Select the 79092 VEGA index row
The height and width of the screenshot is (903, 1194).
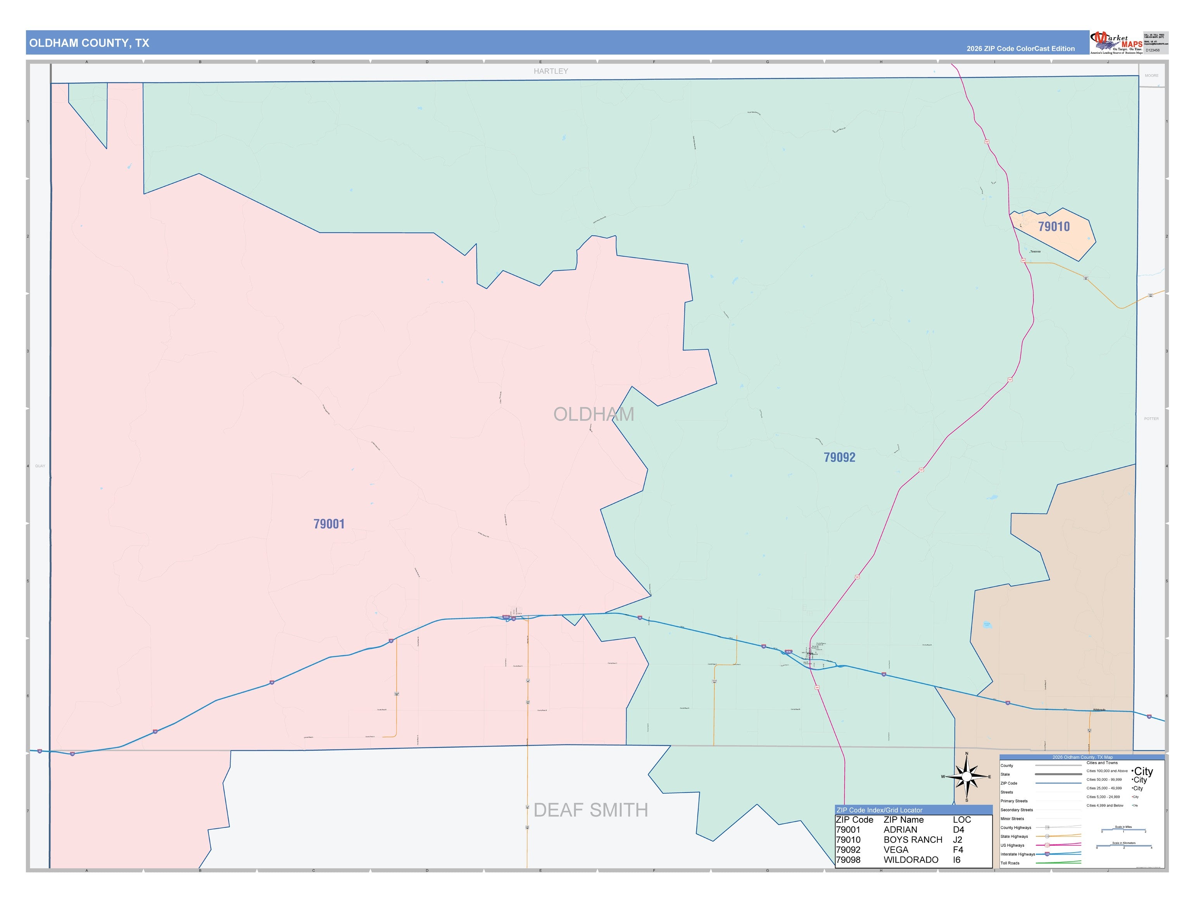[913, 850]
